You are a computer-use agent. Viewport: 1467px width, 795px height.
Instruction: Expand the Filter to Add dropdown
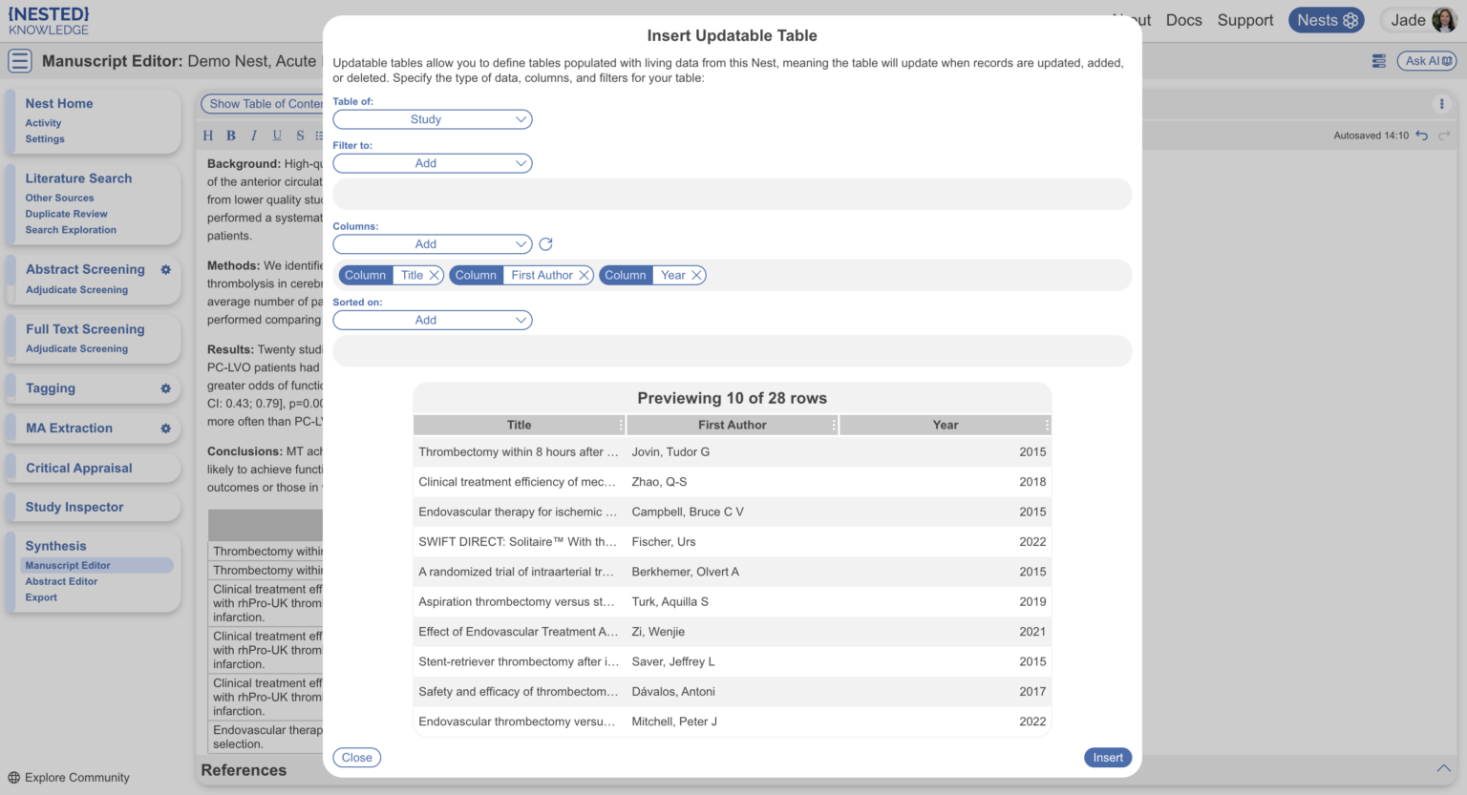(x=432, y=163)
